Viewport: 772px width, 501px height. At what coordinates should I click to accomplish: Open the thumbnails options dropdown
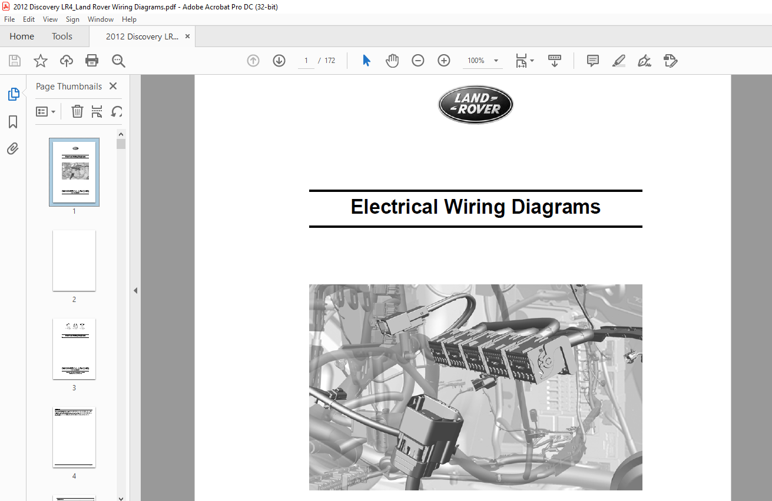click(45, 111)
